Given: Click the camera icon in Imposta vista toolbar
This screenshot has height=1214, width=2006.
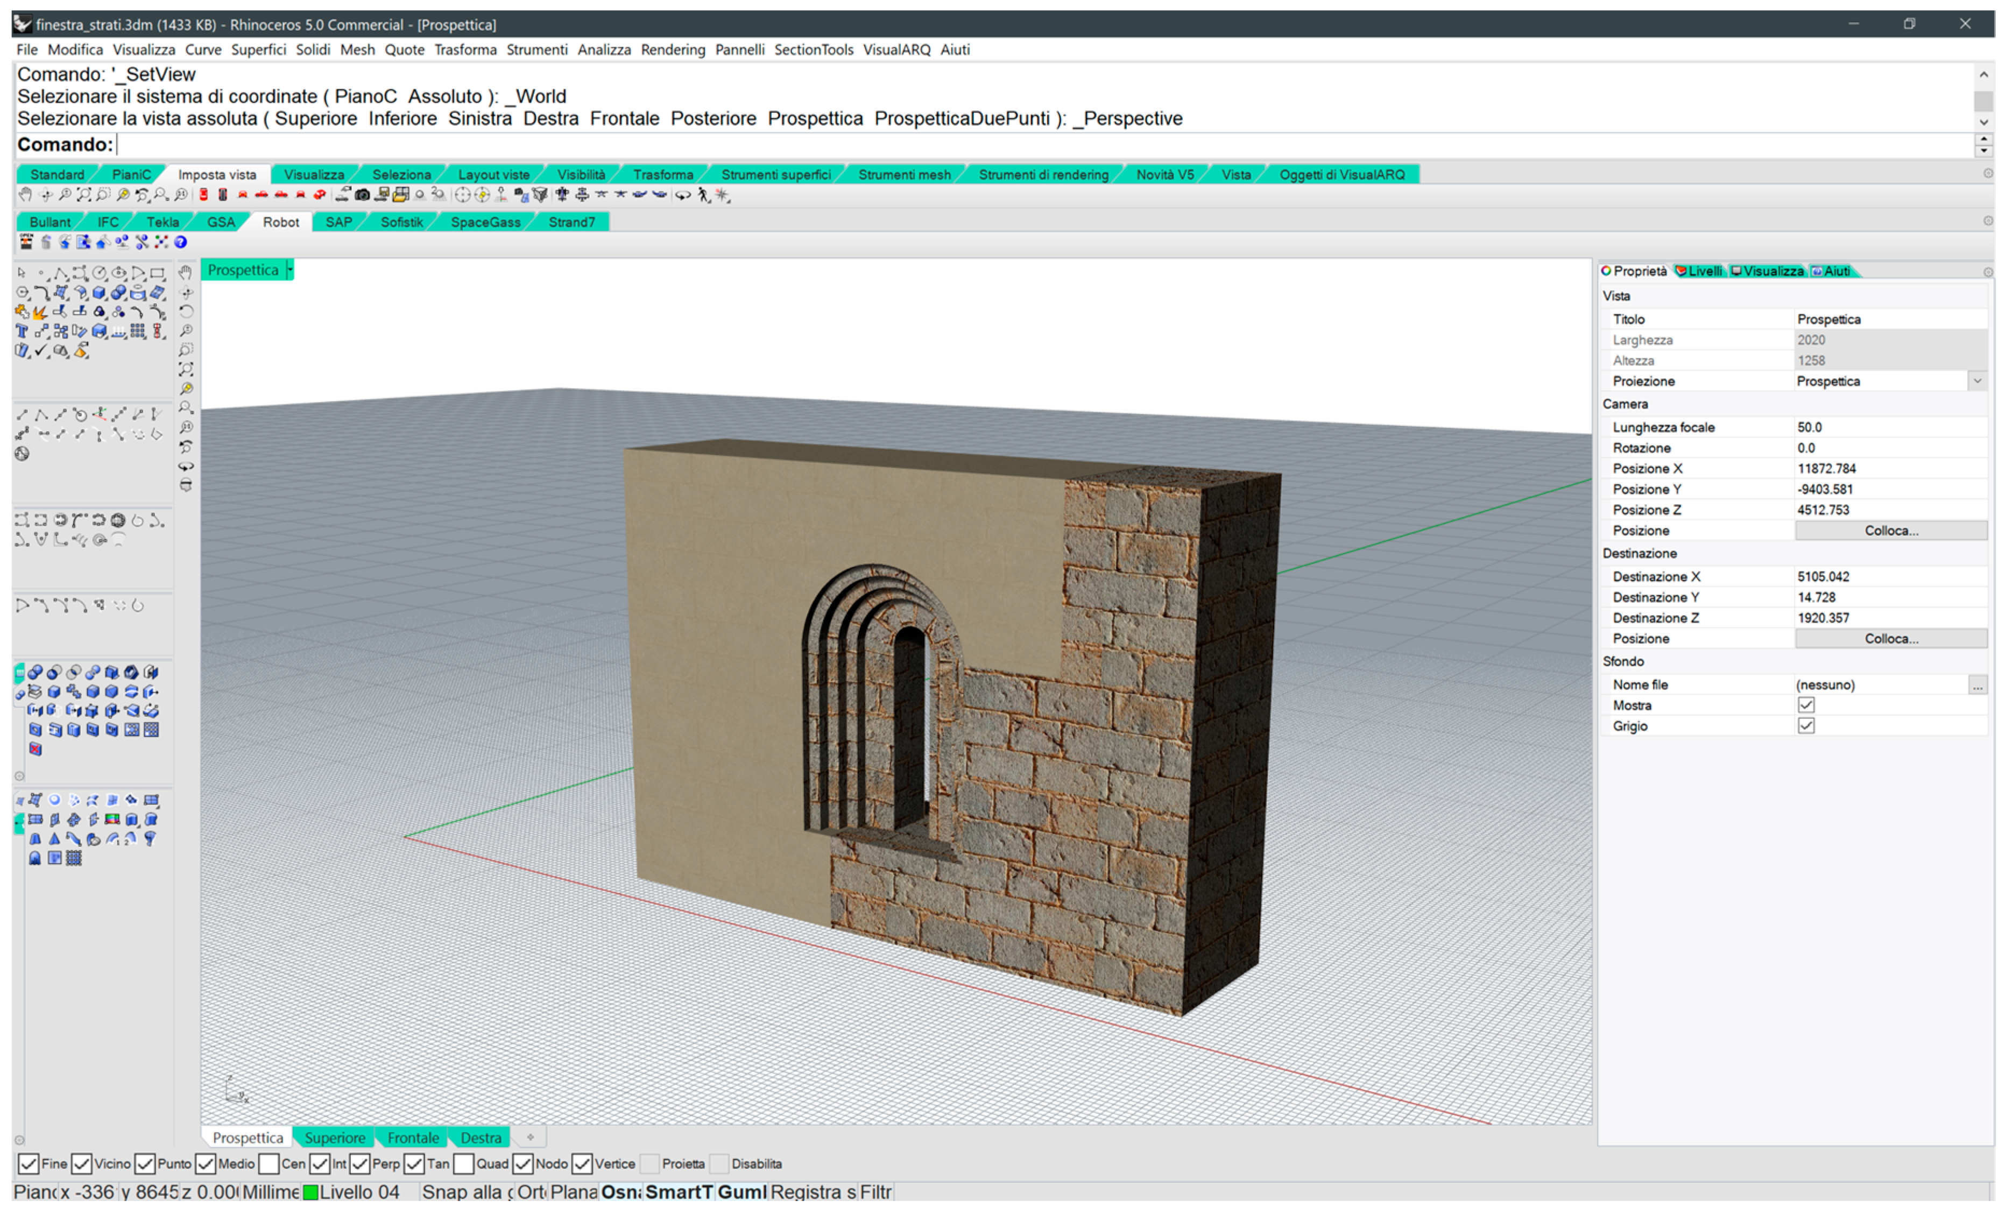Looking at the screenshot, I should pos(362,195).
